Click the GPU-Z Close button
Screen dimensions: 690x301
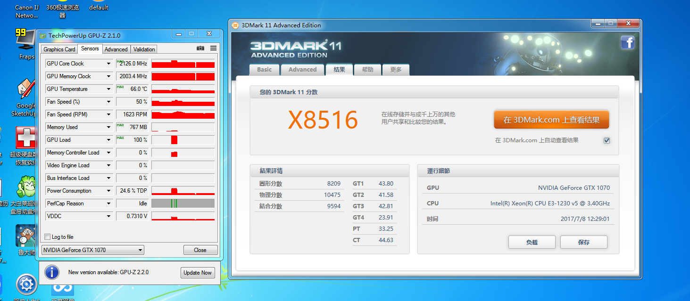(200, 250)
